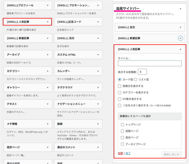Expand the メタ情報 widget arrow
This screenshot has width=189, height=164.
48,124
